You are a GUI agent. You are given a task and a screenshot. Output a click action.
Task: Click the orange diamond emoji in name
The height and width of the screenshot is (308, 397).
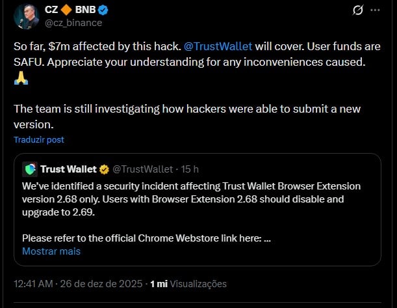tap(66, 10)
